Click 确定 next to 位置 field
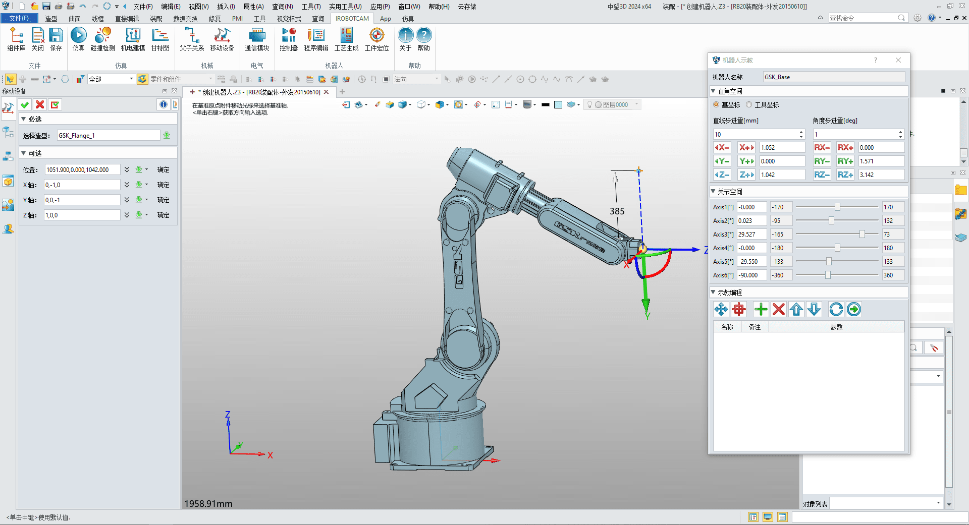 coord(163,170)
